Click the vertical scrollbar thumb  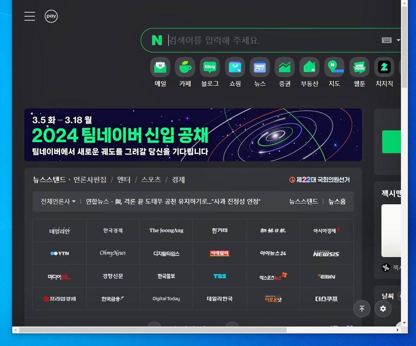click(404, 47)
